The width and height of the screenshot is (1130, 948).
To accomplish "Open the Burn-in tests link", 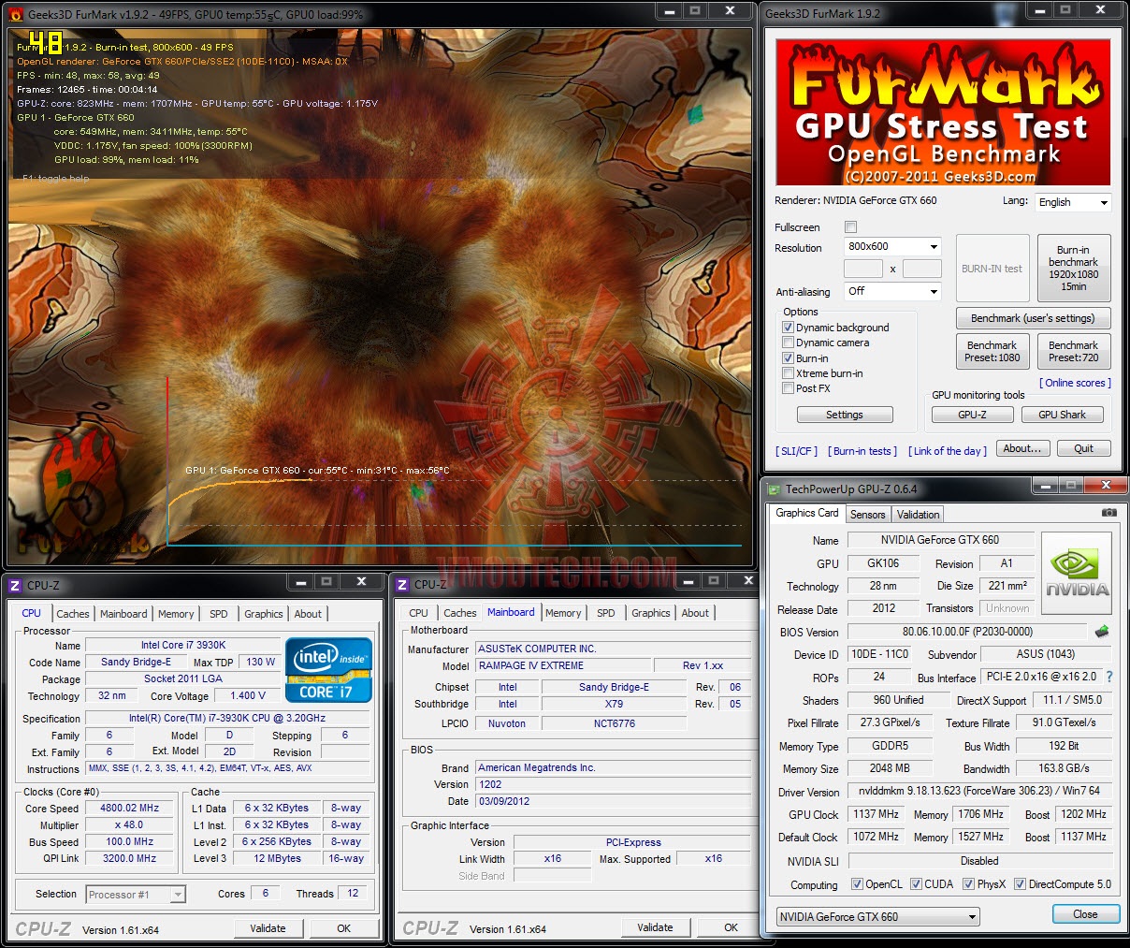I will (x=862, y=451).
